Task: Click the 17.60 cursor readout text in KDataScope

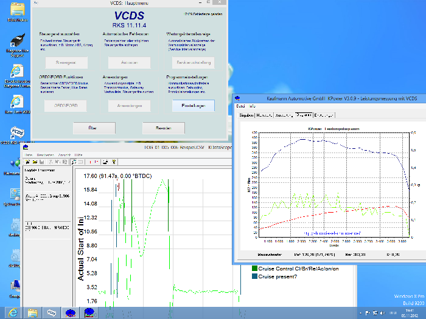Action: click(x=117, y=176)
